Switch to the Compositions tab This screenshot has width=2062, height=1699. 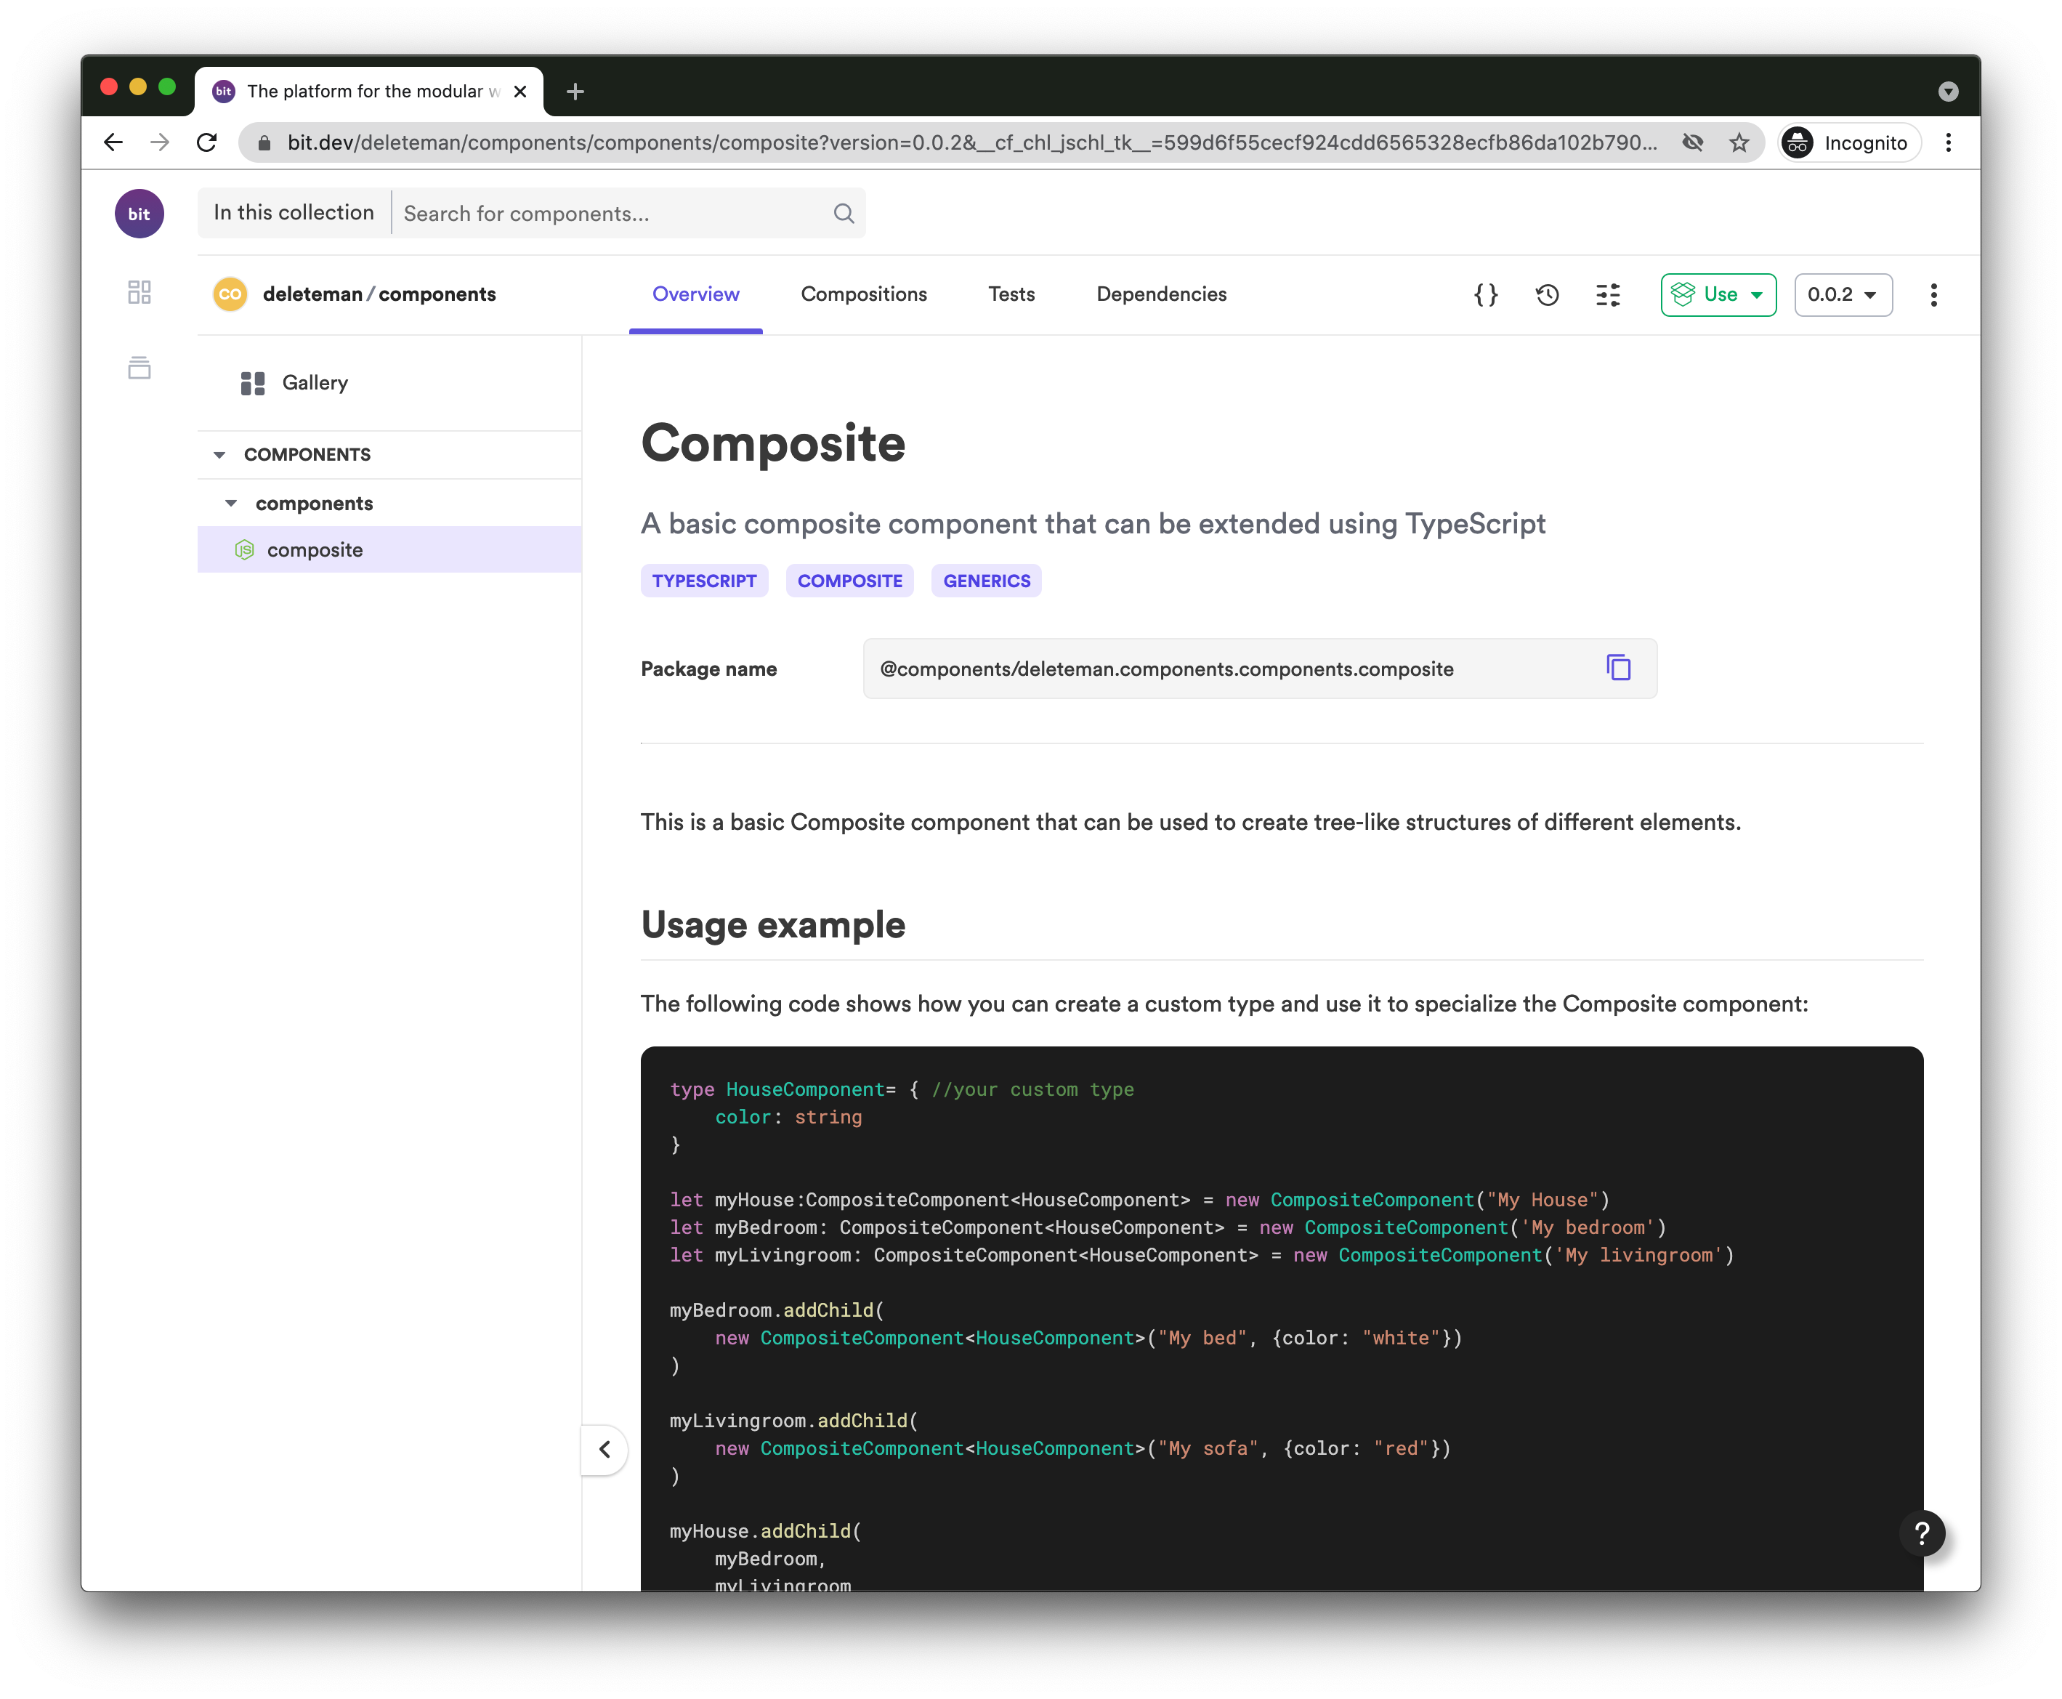click(x=864, y=294)
